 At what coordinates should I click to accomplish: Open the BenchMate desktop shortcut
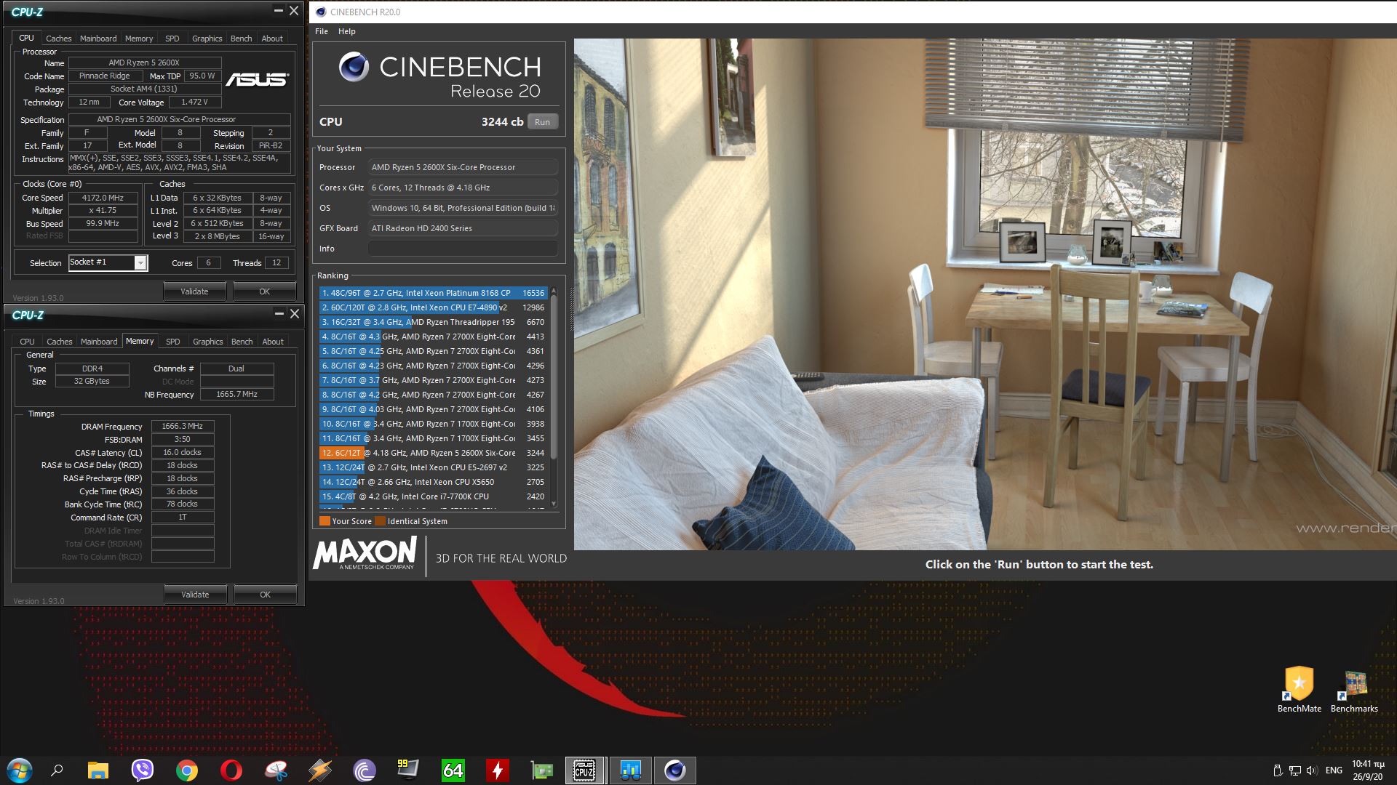click(x=1300, y=690)
